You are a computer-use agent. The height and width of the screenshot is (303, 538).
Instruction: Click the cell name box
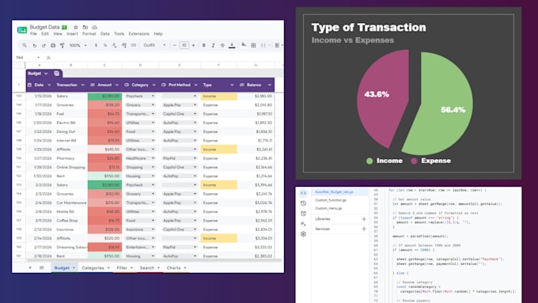[28, 57]
